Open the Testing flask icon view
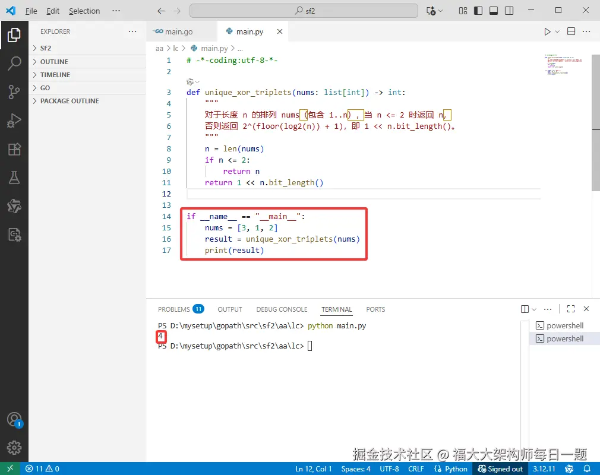Viewport: 600px width, 475px height. [14, 178]
